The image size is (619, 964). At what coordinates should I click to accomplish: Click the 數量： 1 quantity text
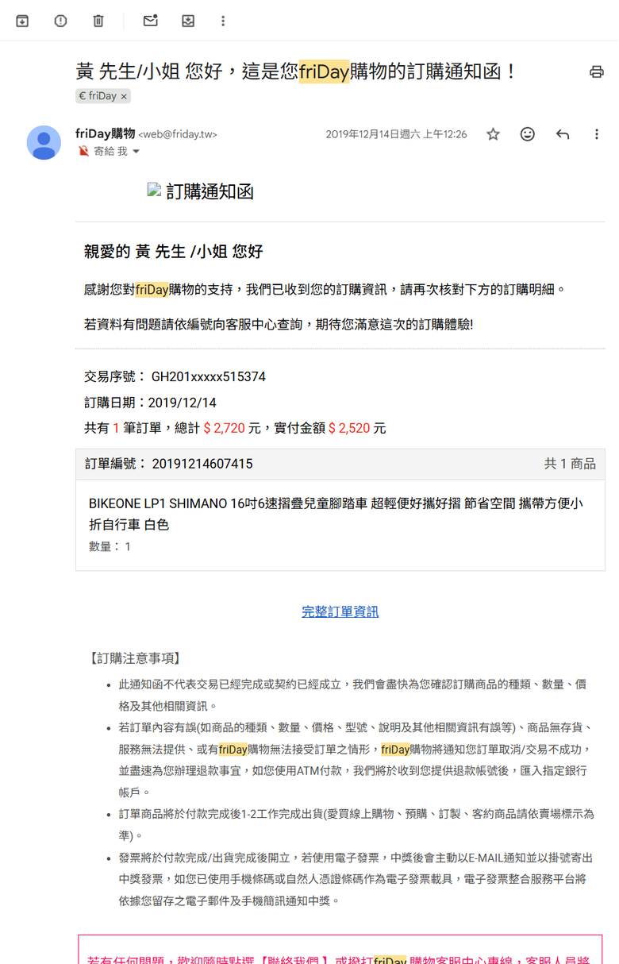110,546
